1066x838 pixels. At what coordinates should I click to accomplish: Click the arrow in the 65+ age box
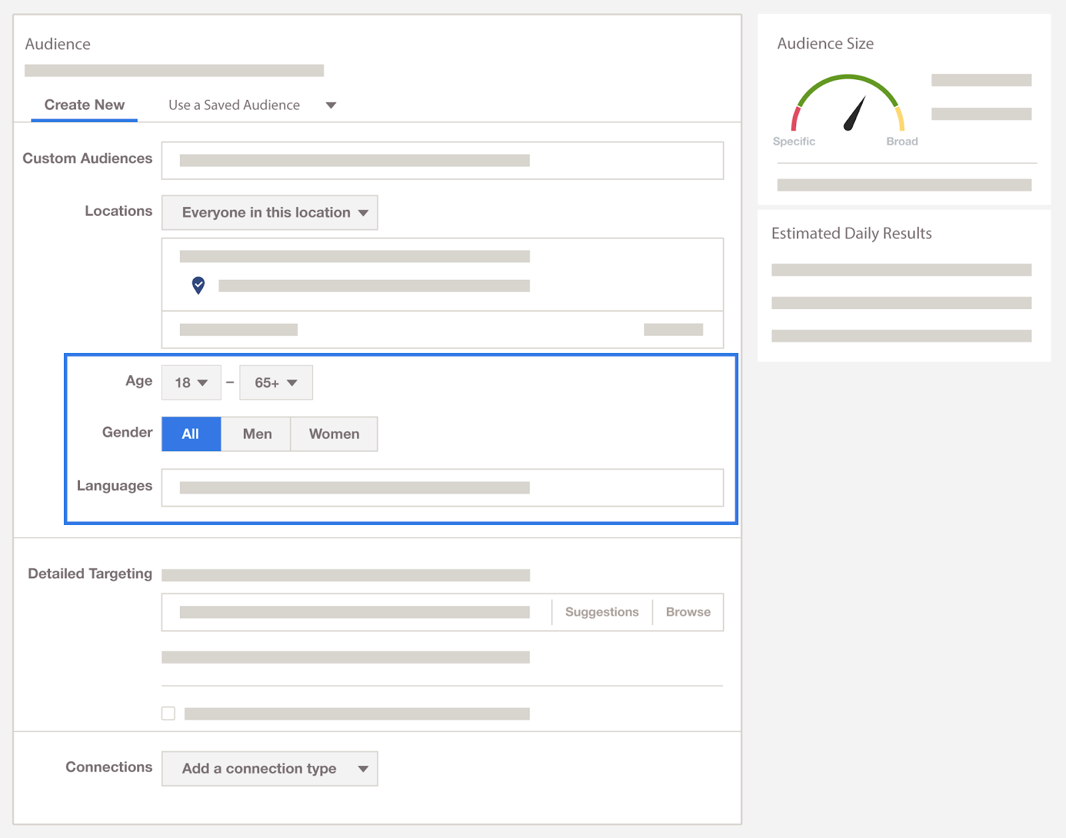coord(292,382)
